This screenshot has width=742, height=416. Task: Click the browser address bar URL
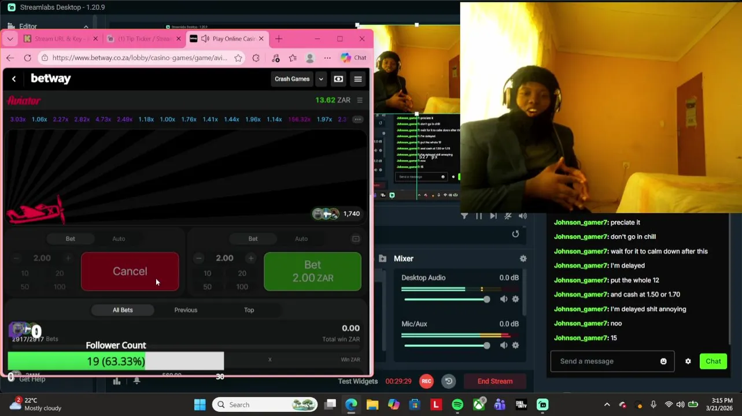coord(140,58)
